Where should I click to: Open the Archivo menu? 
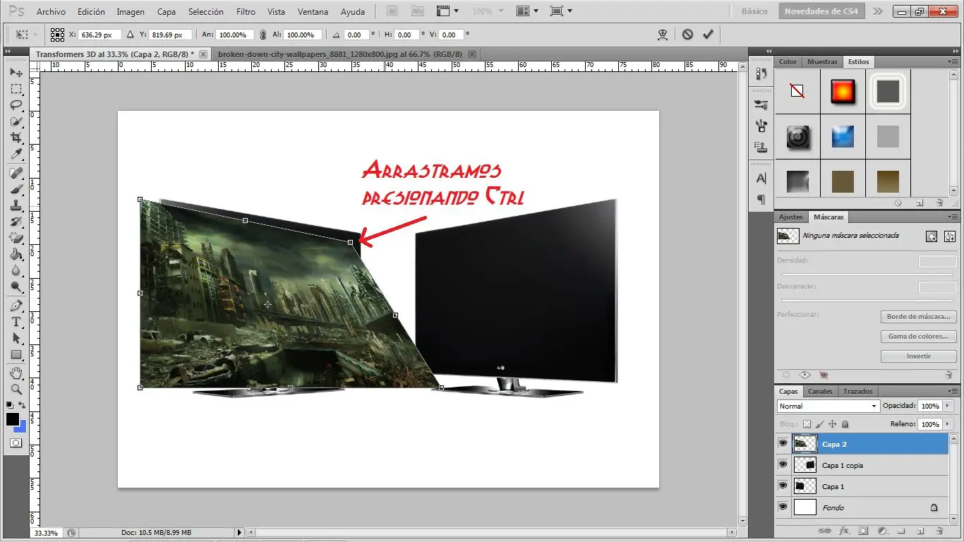click(51, 11)
